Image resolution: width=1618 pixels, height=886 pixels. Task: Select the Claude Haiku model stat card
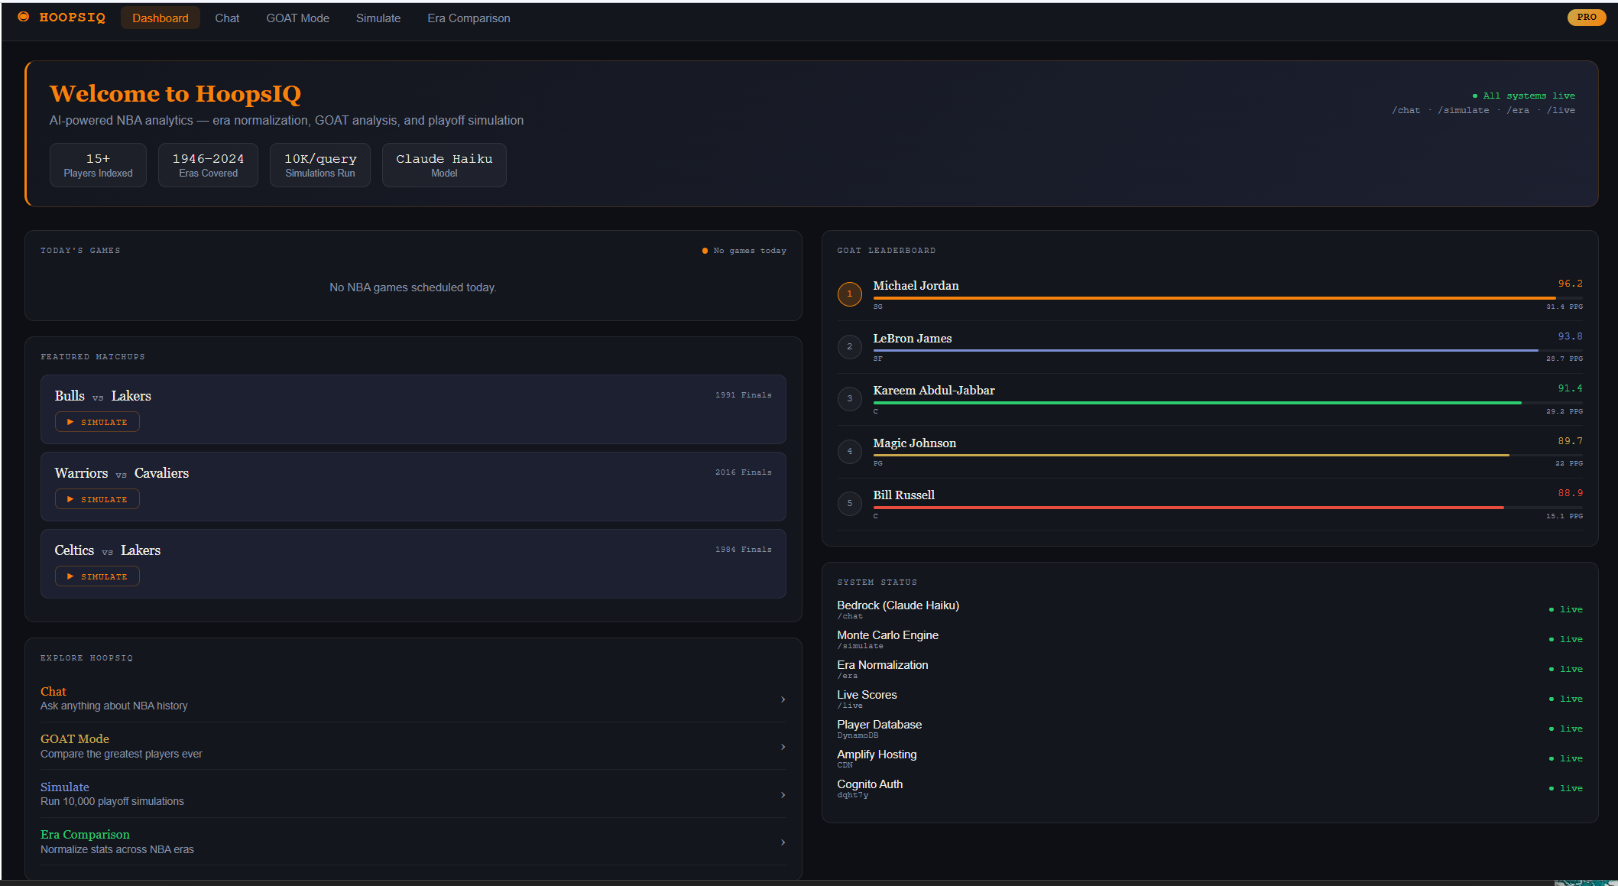point(443,164)
